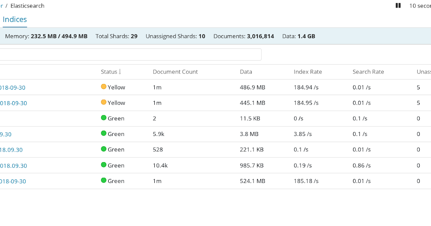Sort indices by Document Count
The width and height of the screenshot is (431, 226).
click(175, 72)
